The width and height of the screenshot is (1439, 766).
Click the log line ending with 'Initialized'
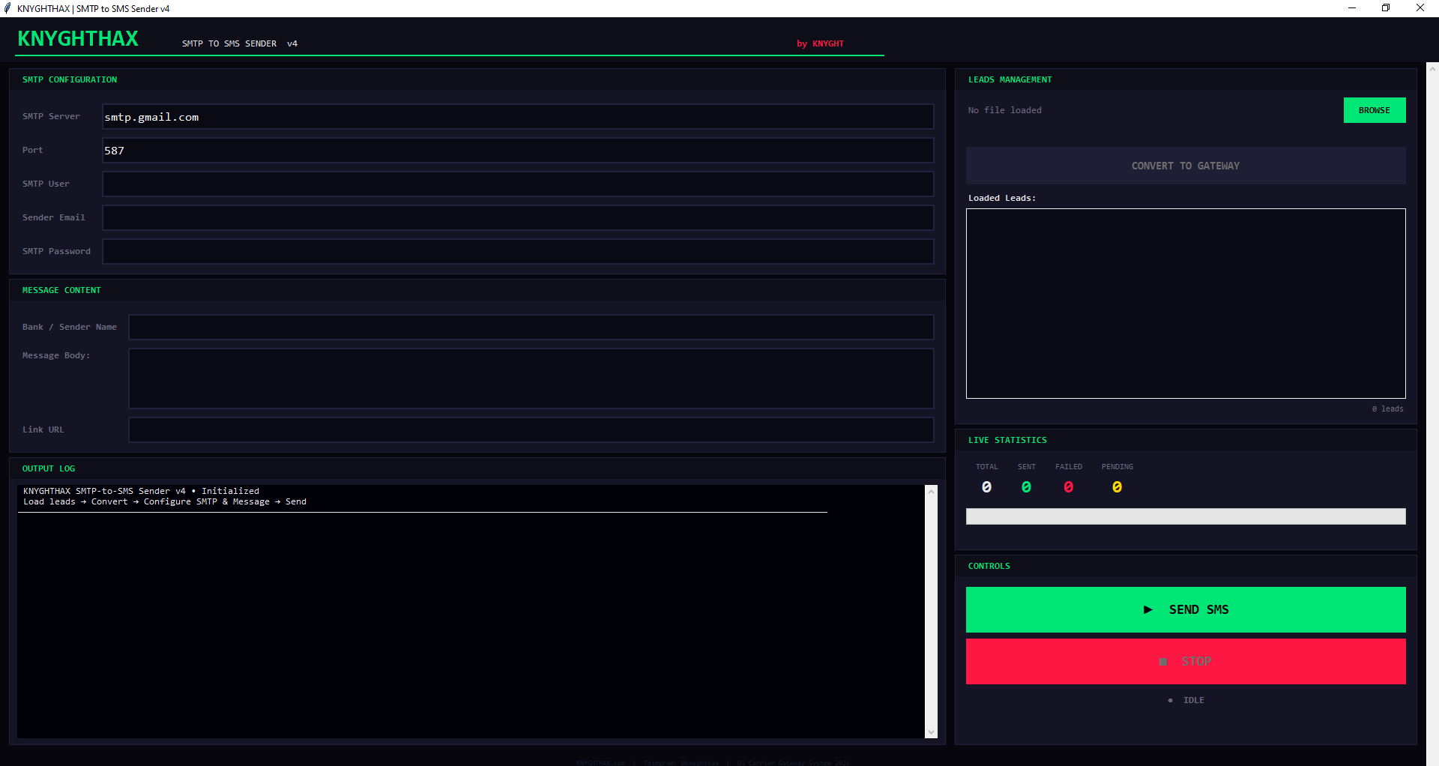141,491
